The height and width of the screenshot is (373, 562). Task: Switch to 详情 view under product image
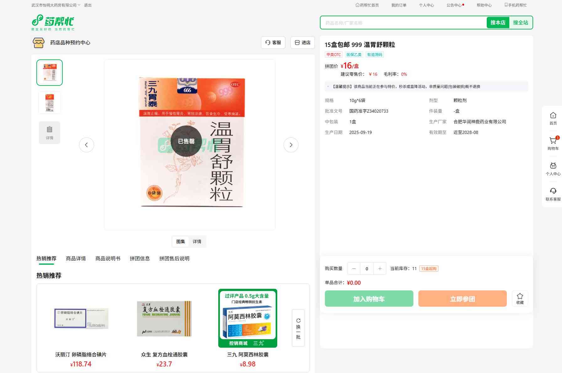tap(197, 242)
